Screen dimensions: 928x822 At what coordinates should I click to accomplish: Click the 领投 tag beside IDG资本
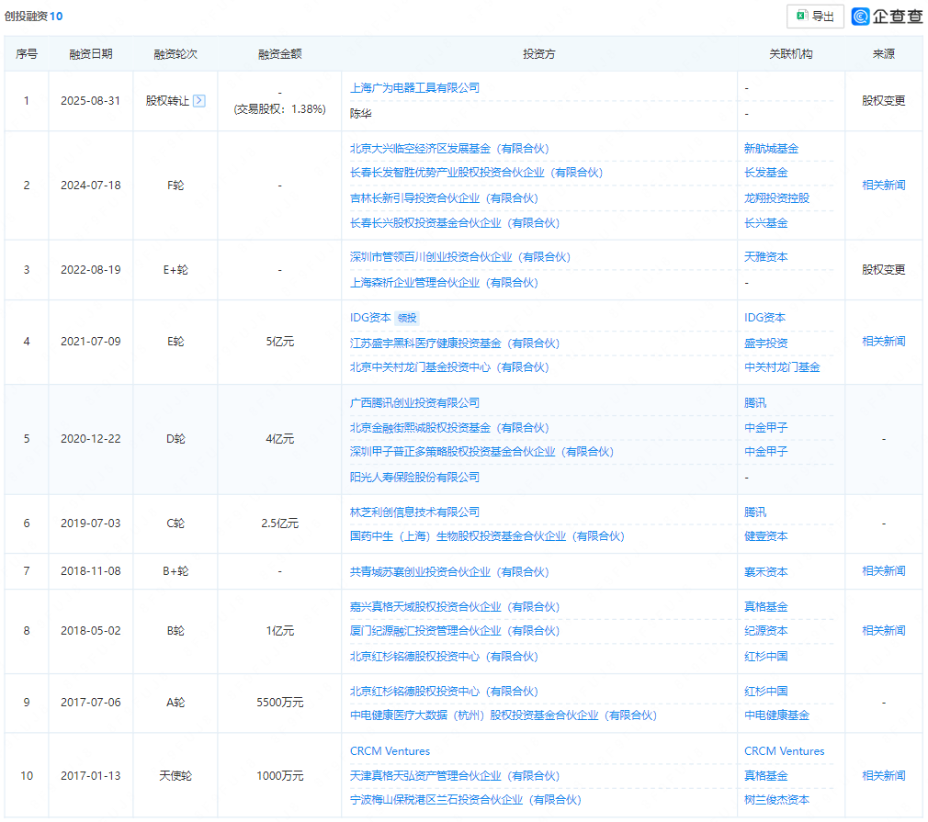[x=407, y=318]
